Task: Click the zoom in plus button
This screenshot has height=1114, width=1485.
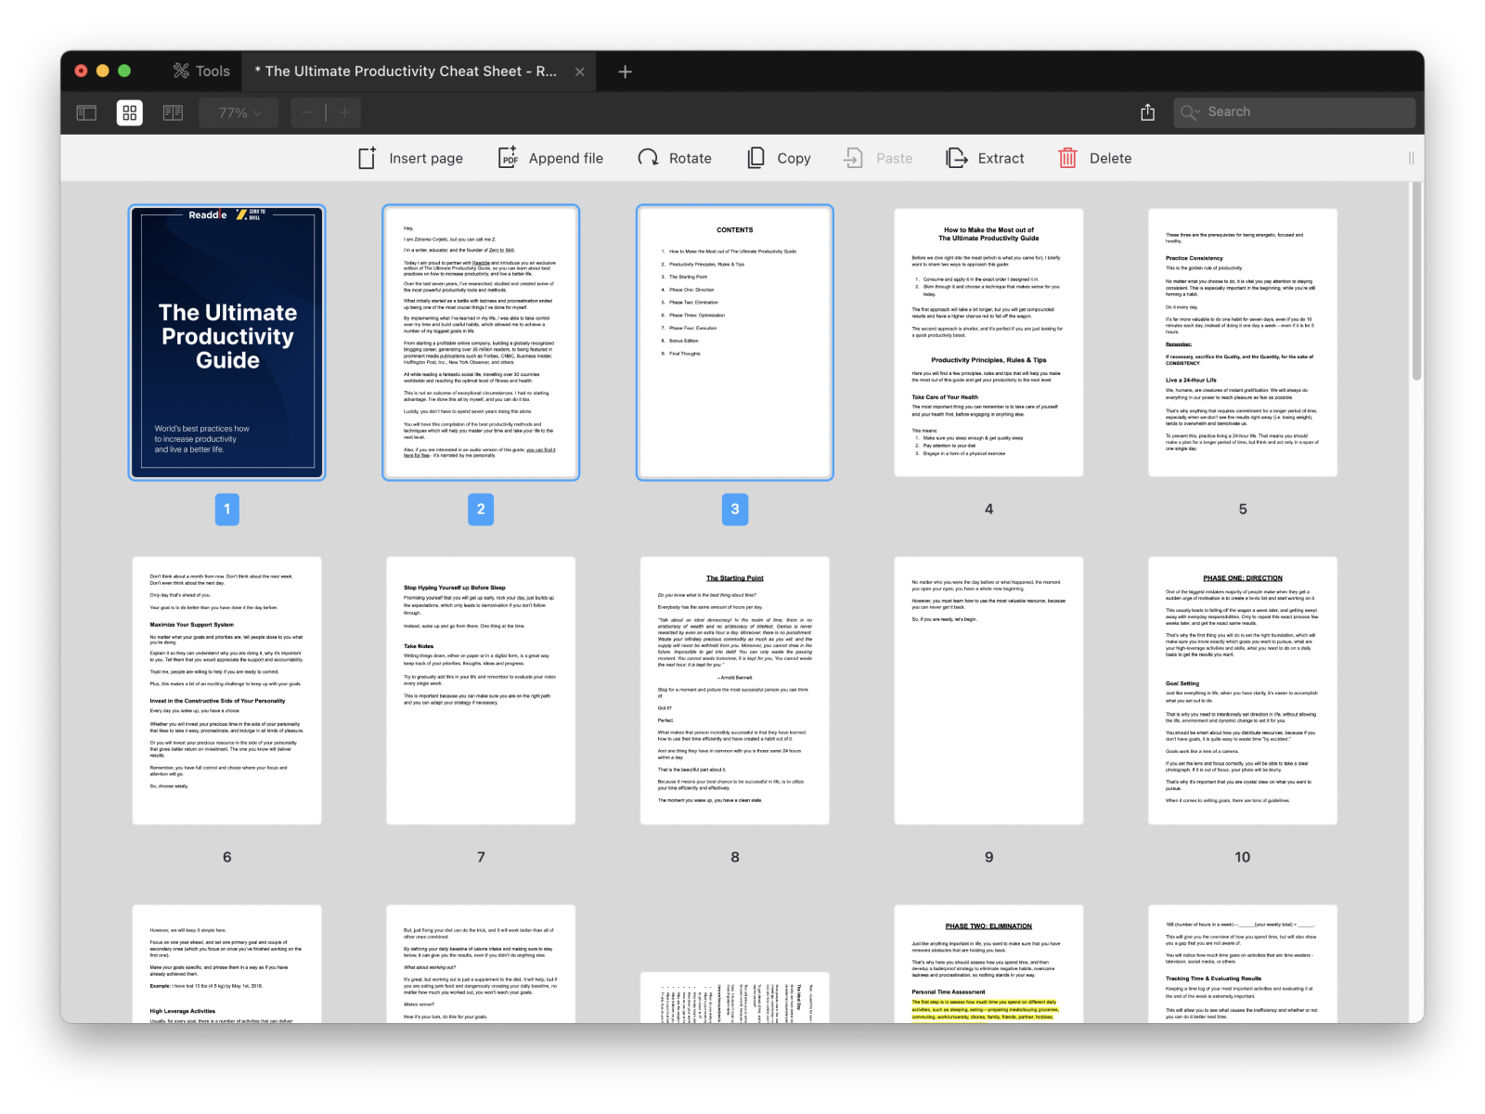Action: tap(344, 113)
